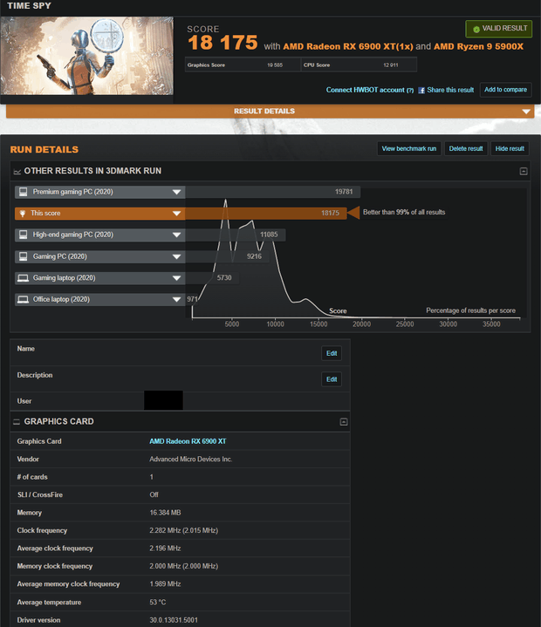Open Connect HWBOT account link
The width and height of the screenshot is (541, 627).
click(x=369, y=90)
